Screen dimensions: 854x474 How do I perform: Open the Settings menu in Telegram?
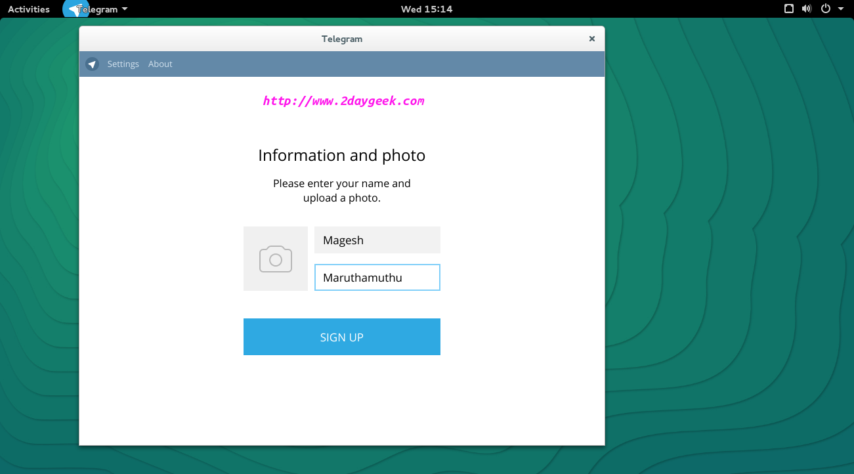123,64
